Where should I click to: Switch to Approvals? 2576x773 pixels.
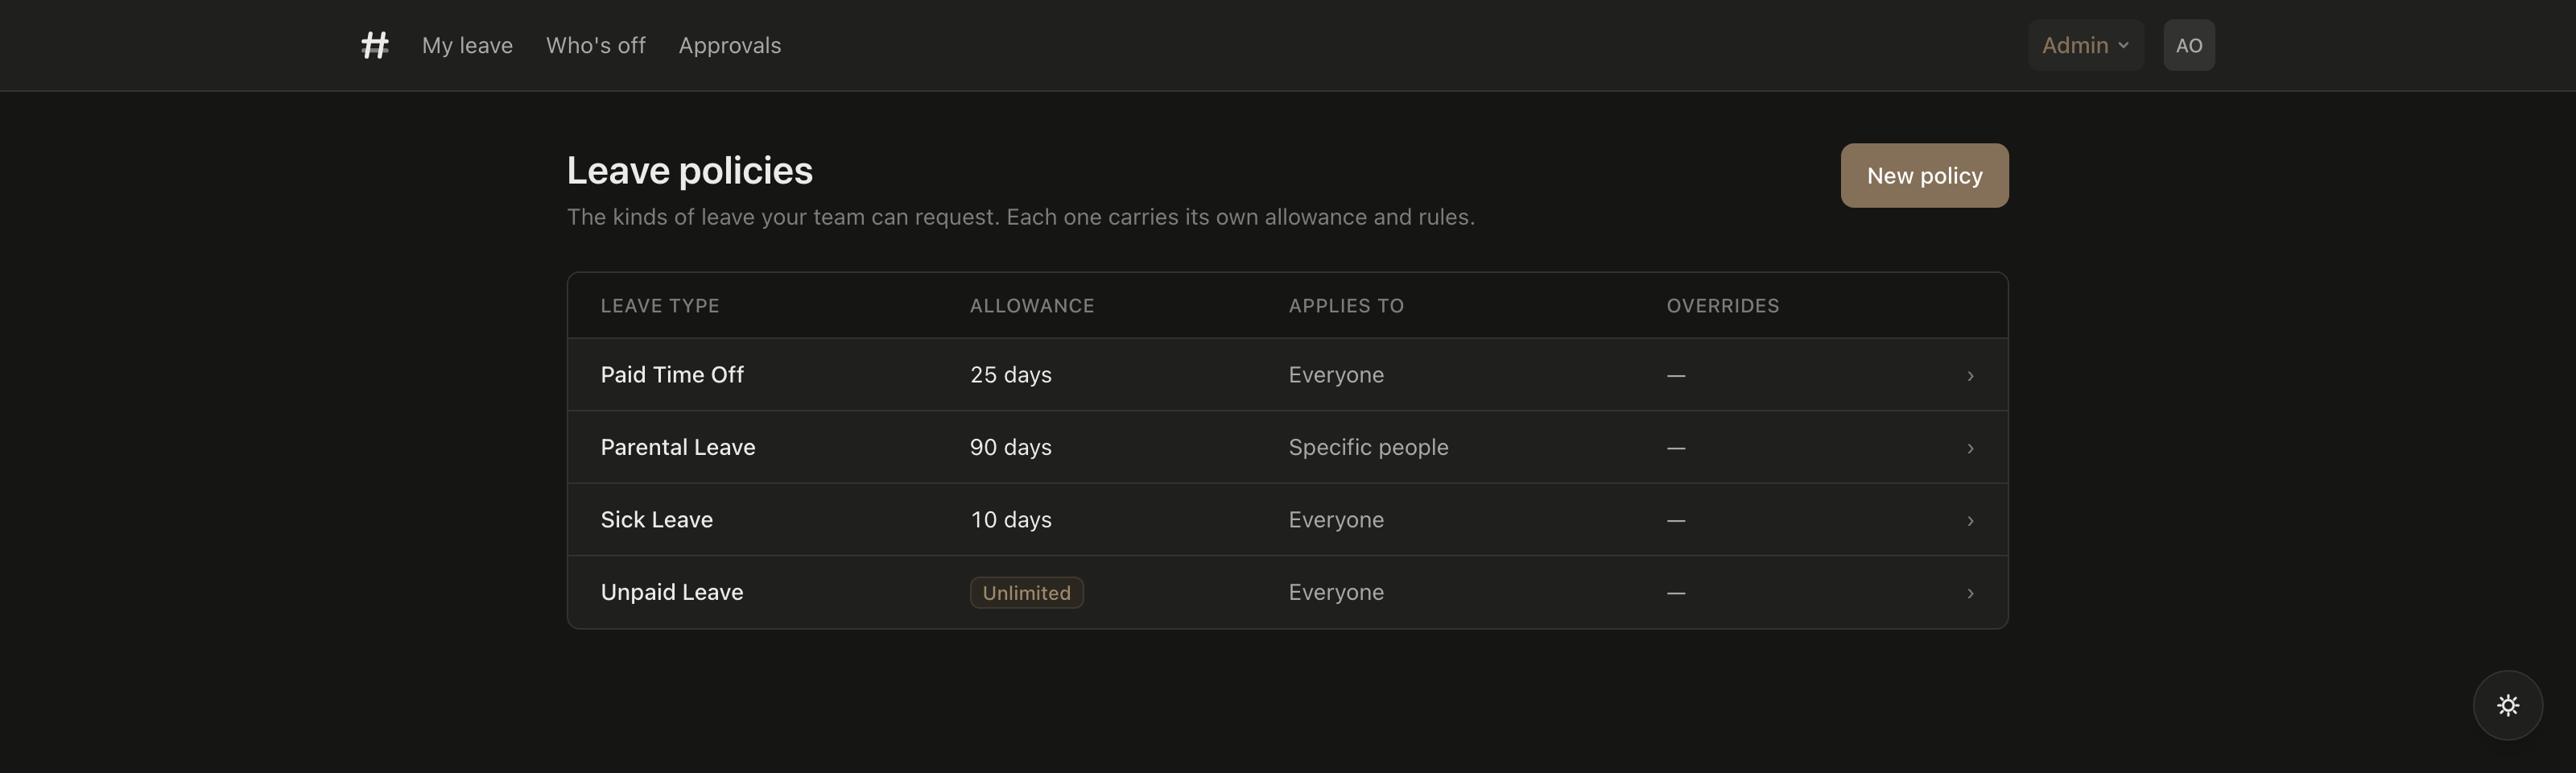[730, 45]
